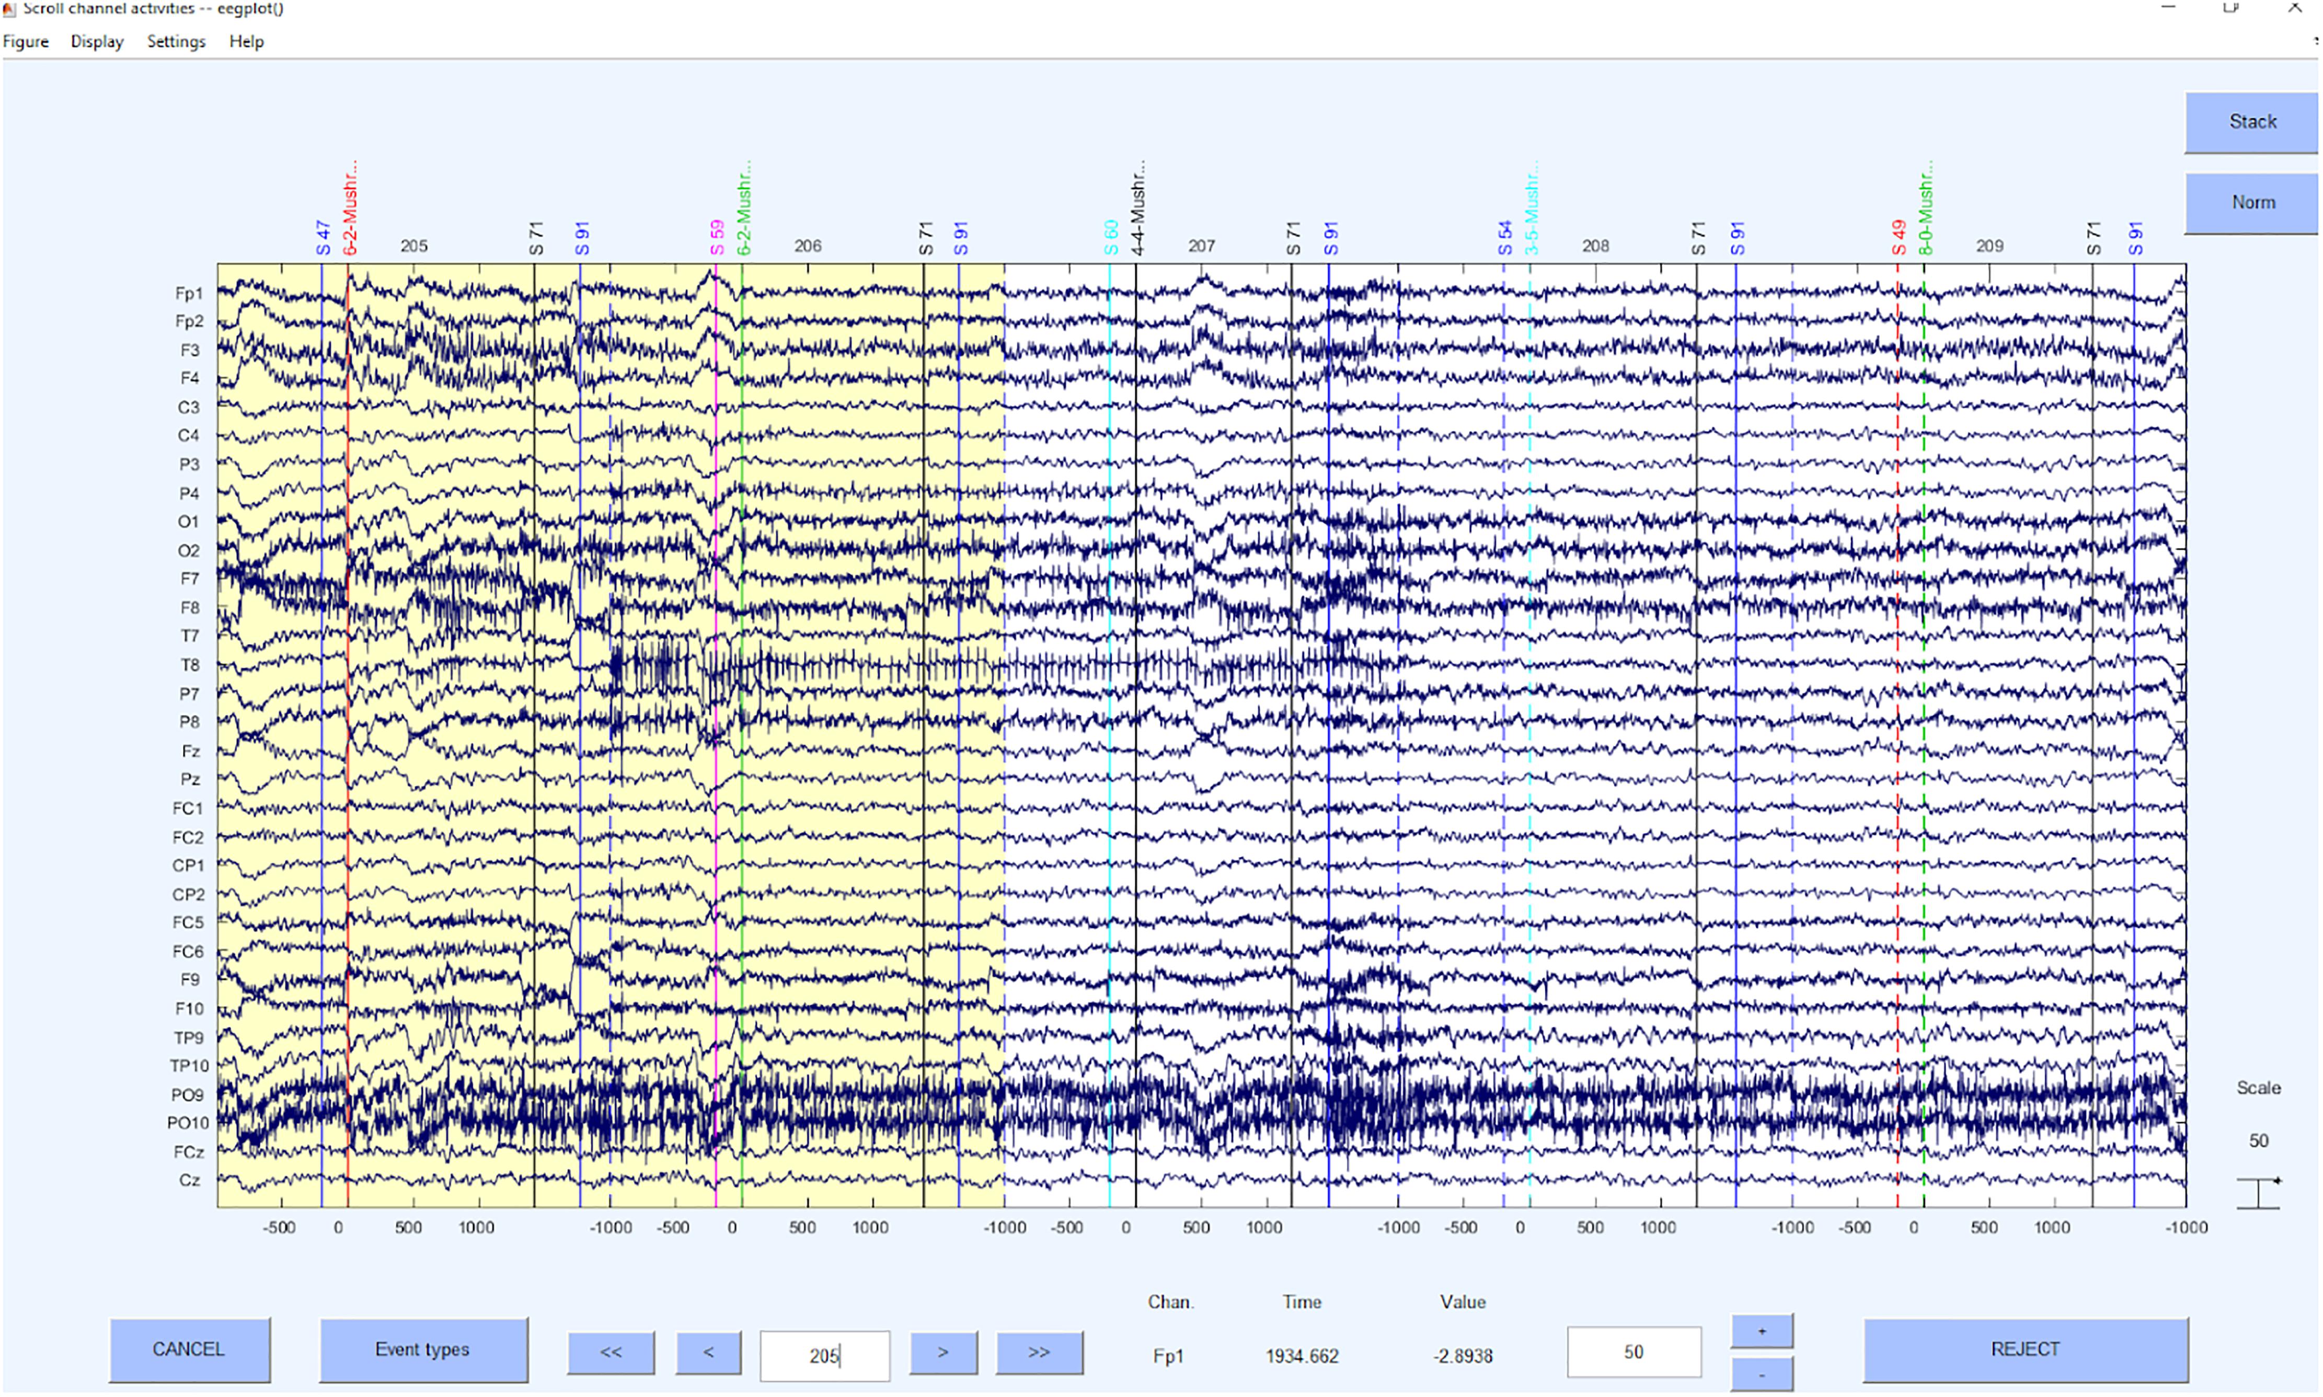This screenshot has width=2323, height=1397.
Task: Select the Fz channel label
Action: [x=191, y=751]
